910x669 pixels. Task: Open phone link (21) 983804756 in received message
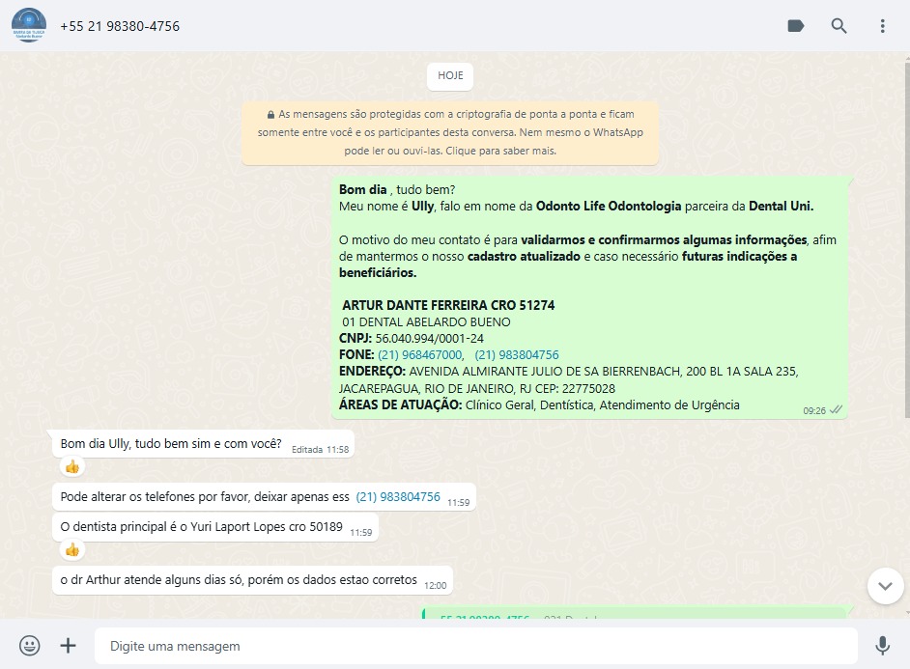click(x=398, y=497)
